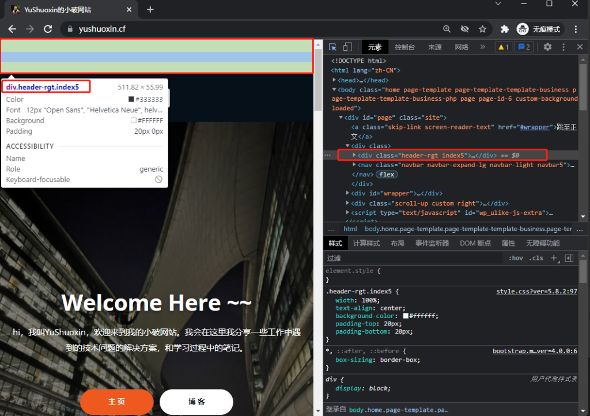Toggle the .cls class editor

536,258
